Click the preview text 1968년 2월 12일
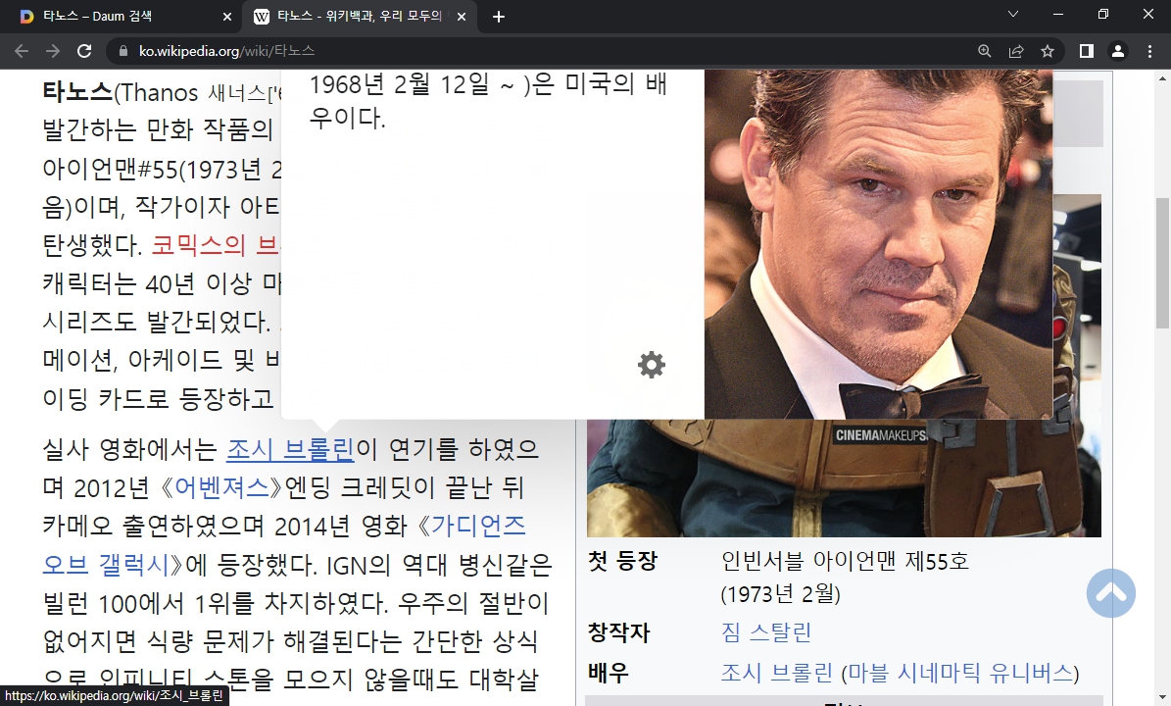This screenshot has width=1171, height=706. (x=400, y=84)
